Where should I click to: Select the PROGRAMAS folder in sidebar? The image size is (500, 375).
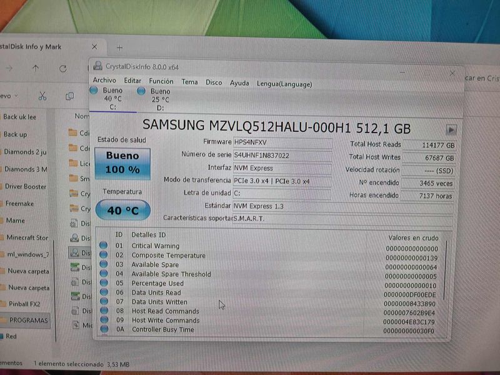25,320
